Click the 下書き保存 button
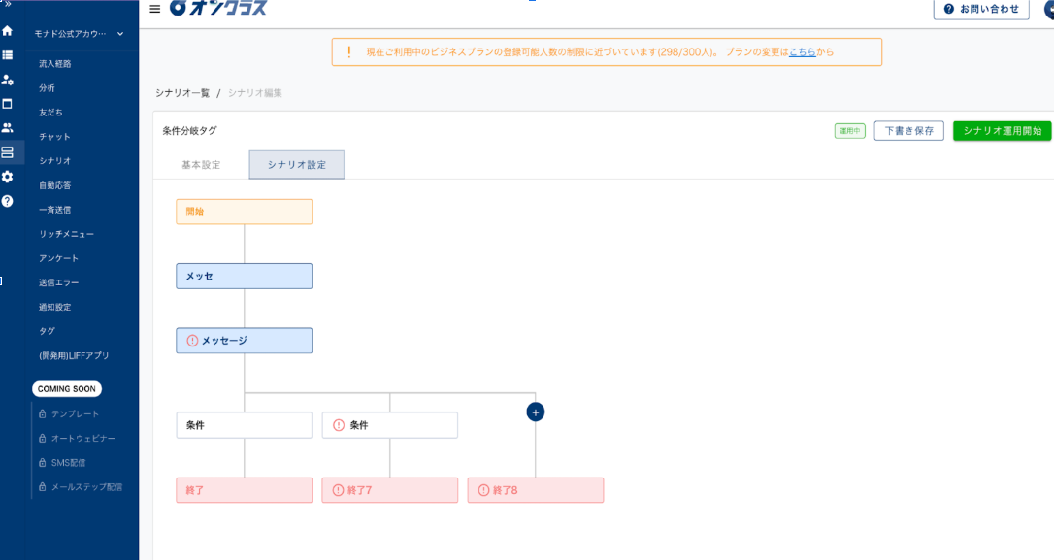1054x560 pixels. click(x=908, y=131)
